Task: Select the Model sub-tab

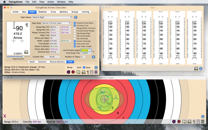Action: coord(32,62)
